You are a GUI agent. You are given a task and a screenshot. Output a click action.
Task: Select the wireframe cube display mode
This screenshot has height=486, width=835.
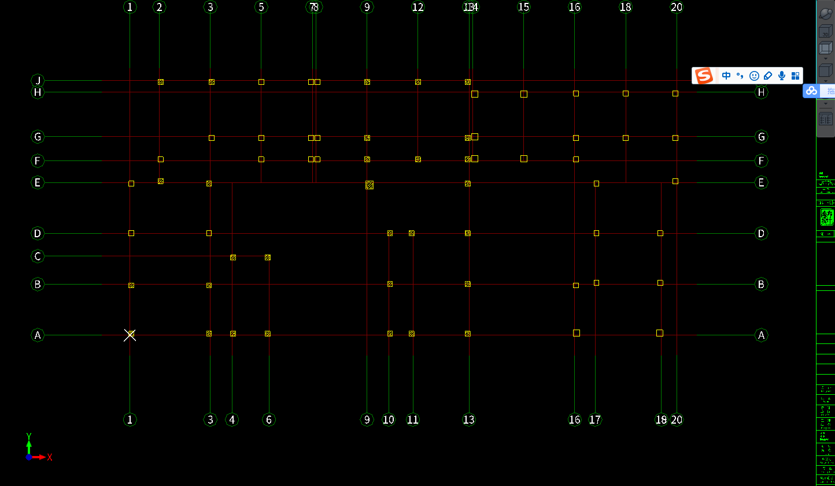(x=825, y=48)
